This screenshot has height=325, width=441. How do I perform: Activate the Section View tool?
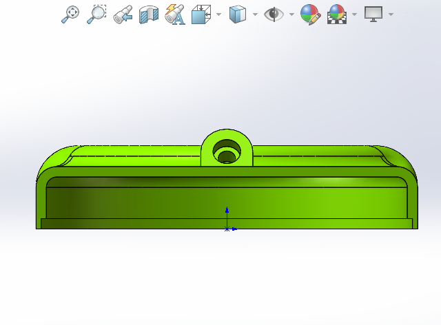pyautogui.click(x=149, y=14)
